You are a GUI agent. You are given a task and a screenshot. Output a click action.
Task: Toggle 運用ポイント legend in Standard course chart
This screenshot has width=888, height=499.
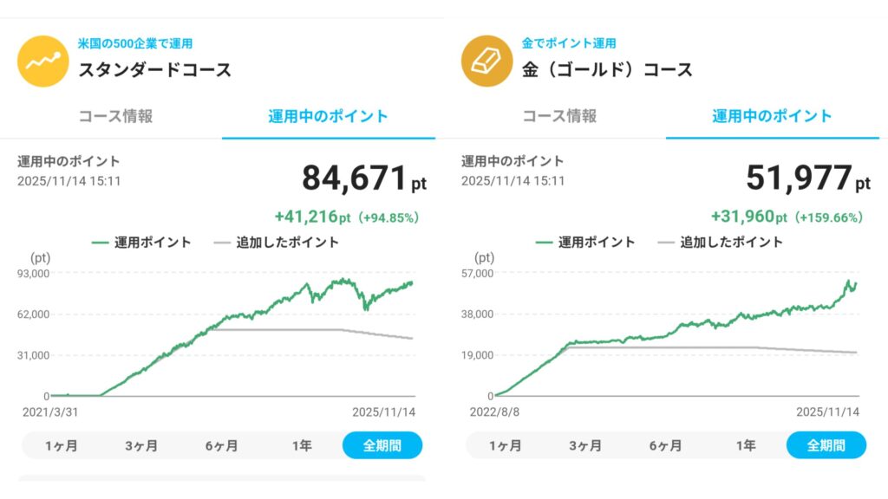click(x=141, y=243)
